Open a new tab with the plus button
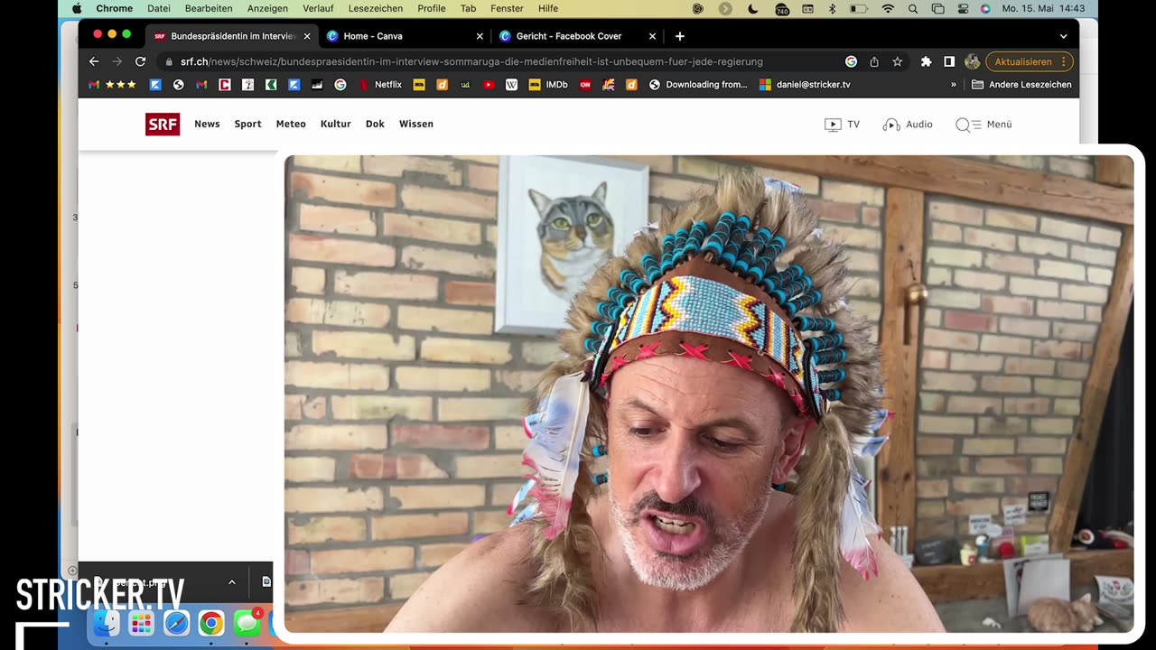Screen dimensions: 1156x650 pyautogui.click(x=680, y=36)
